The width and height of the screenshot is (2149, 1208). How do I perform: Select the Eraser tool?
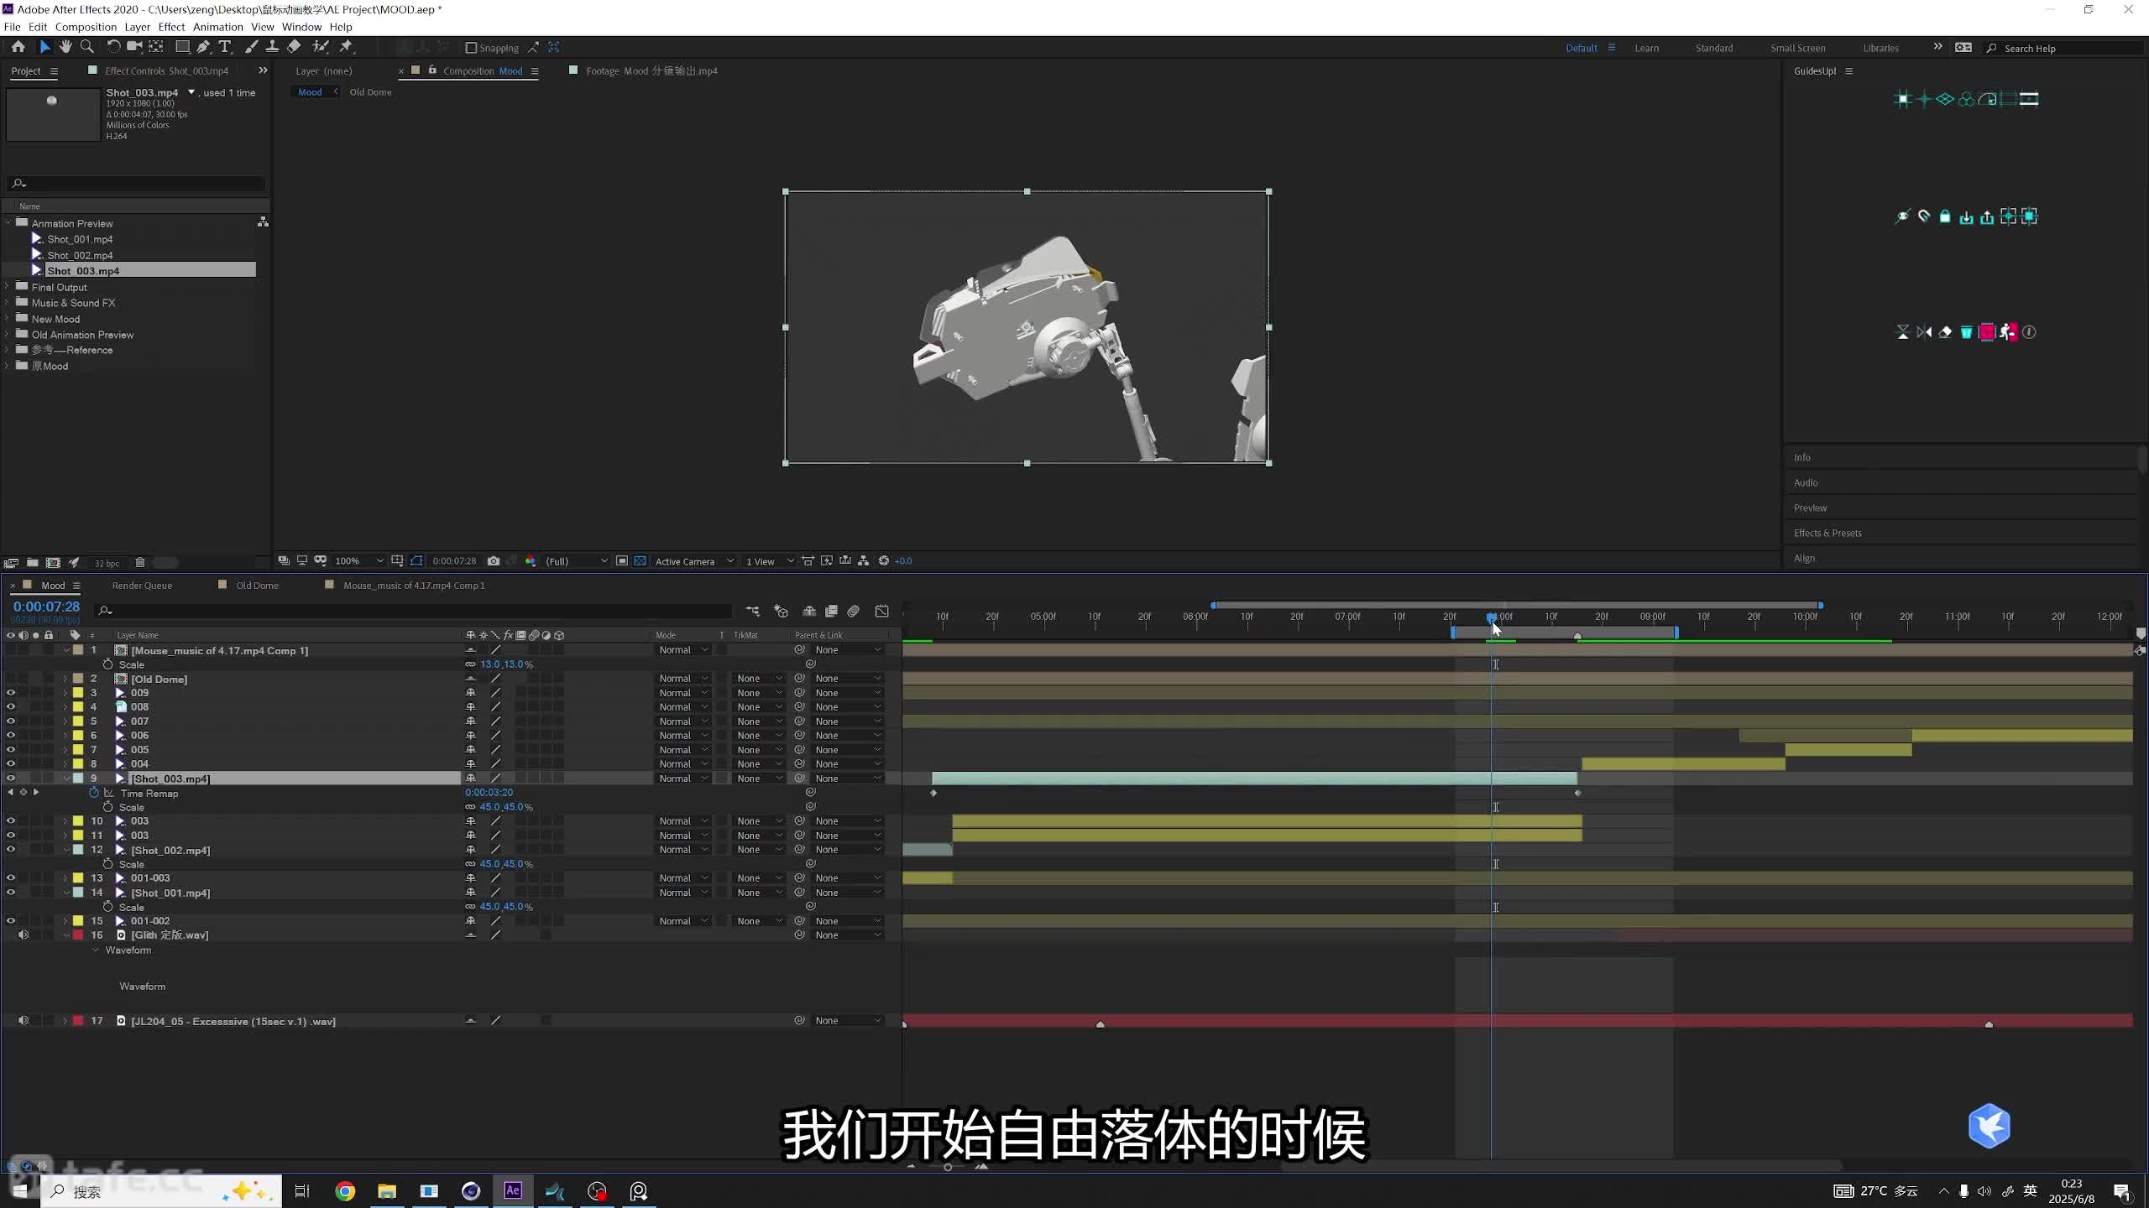[x=294, y=47]
